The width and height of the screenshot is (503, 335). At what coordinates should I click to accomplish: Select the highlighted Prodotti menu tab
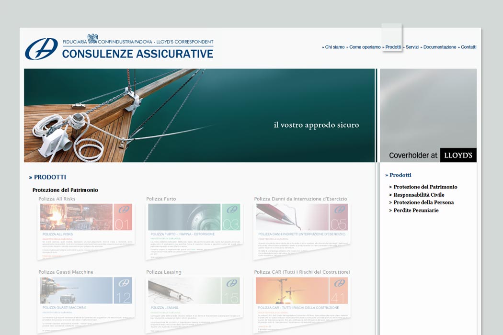point(393,47)
